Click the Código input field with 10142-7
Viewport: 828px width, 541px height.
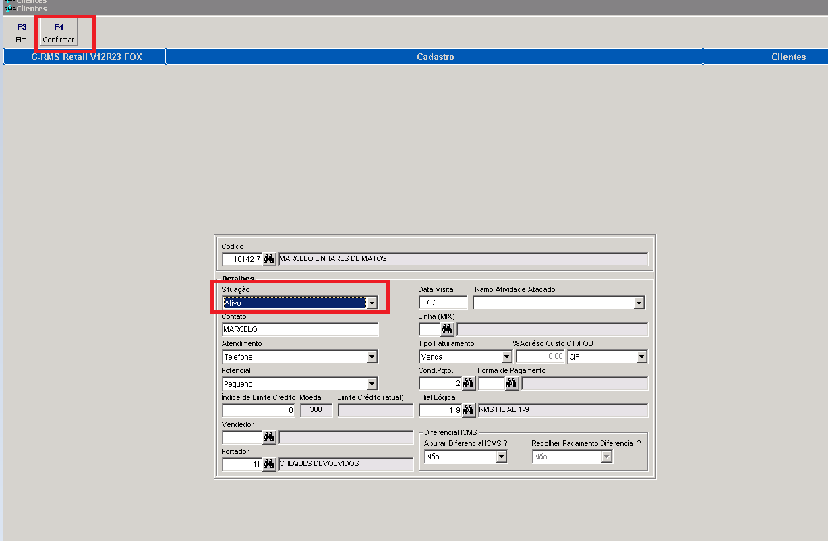pyautogui.click(x=242, y=259)
